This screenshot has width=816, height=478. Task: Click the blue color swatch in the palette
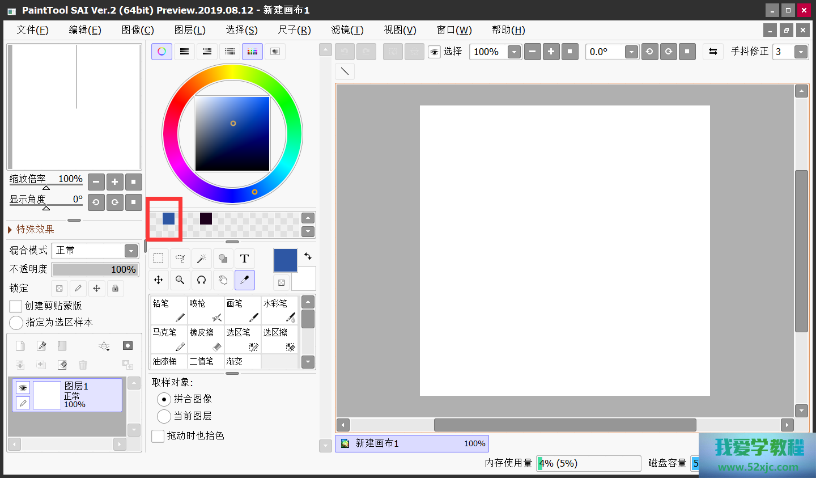pos(168,218)
